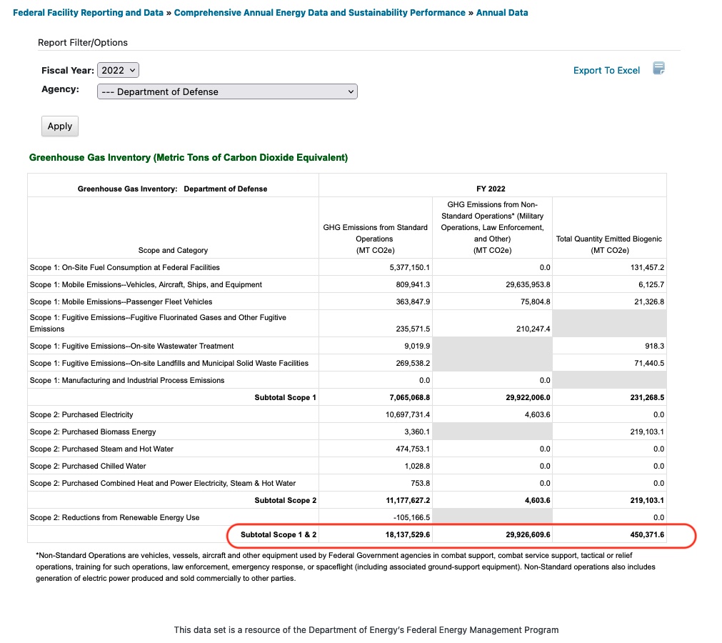Click the Scope and Category column header
The height and width of the screenshot is (643, 722).
pos(173,250)
